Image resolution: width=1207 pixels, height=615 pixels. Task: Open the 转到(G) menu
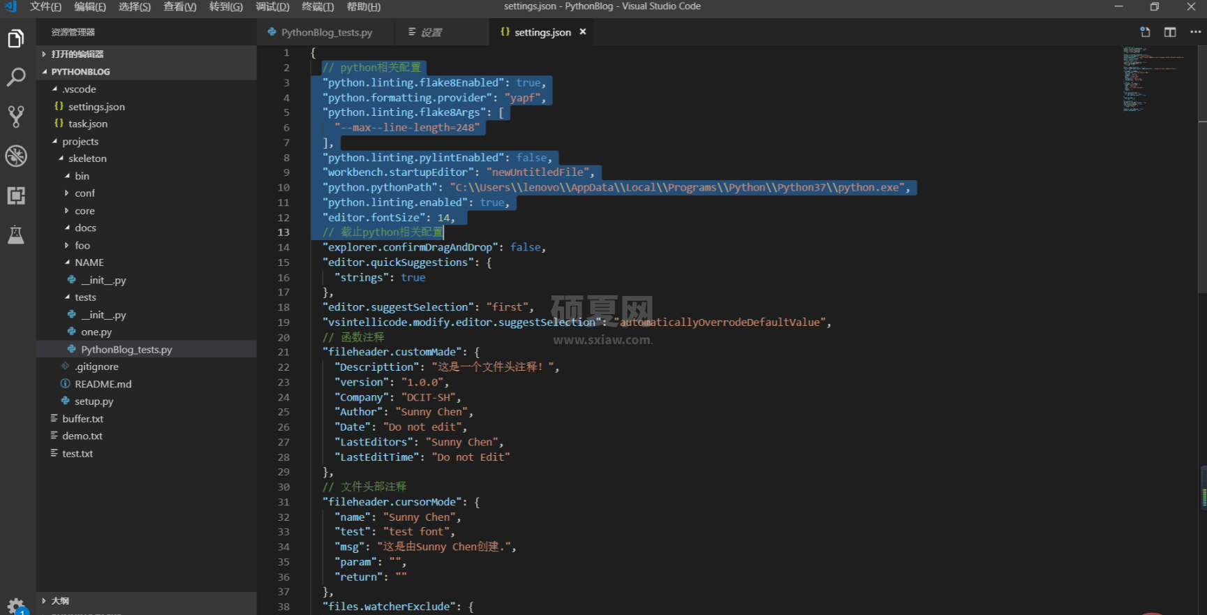click(226, 7)
